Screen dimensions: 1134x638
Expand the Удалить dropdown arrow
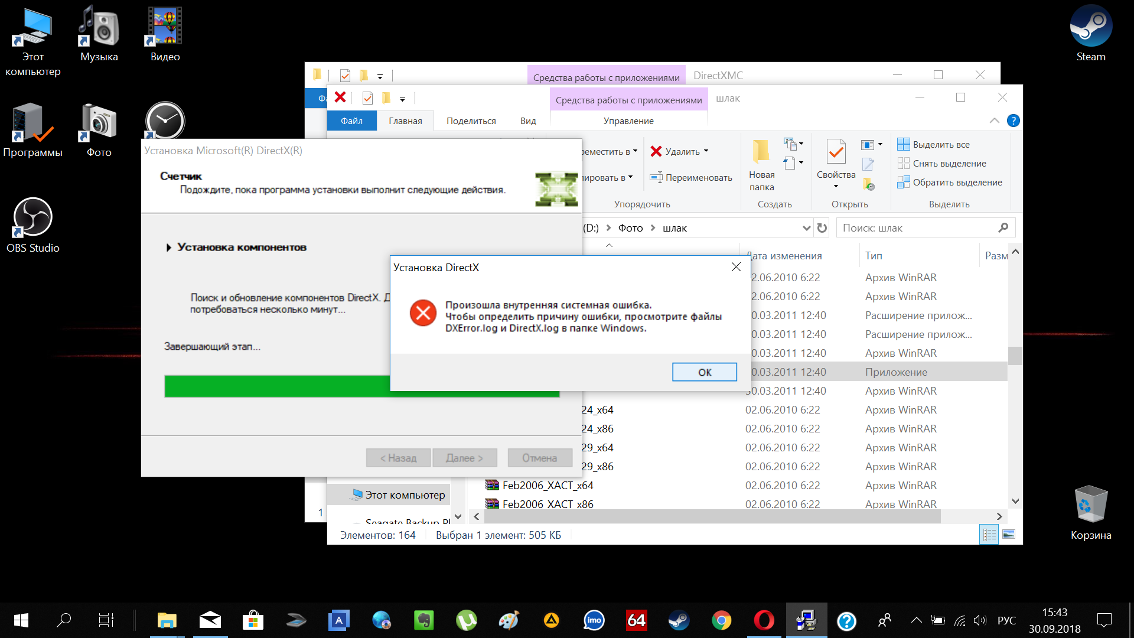[706, 151]
